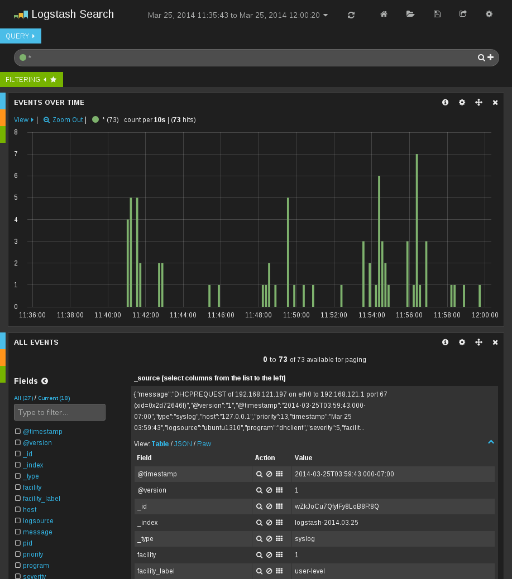
Task: Exclude @timestamp value with ban icon
Action: pyautogui.click(x=269, y=474)
